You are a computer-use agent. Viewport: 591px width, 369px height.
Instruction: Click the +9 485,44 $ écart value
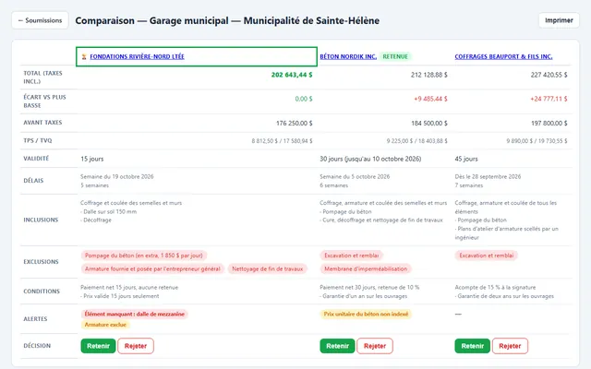click(x=430, y=99)
